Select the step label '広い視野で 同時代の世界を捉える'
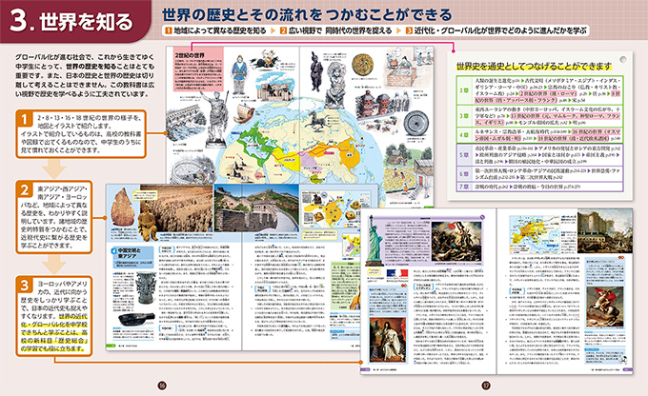The height and width of the screenshot is (396, 648). (x=340, y=30)
